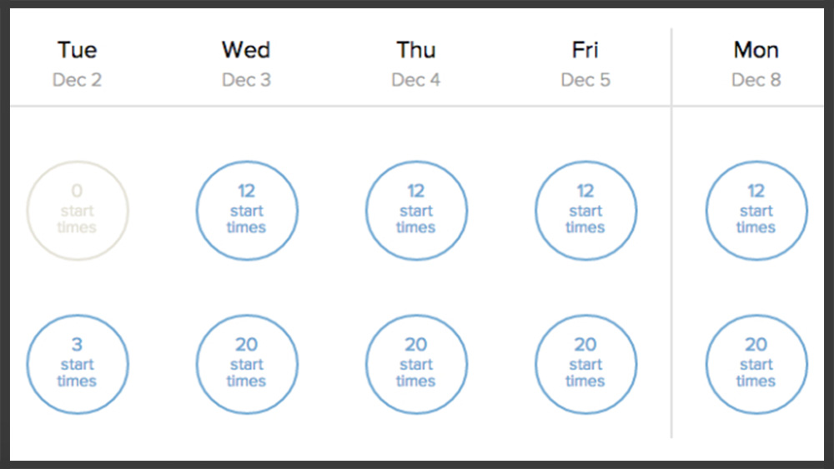Select the Dec 4 date label

[416, 80]
